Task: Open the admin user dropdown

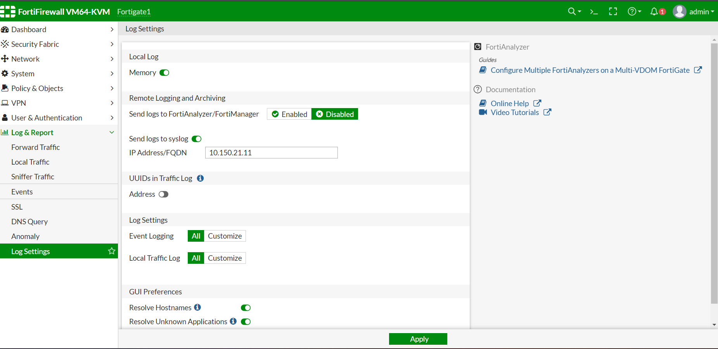Action: coord(694,12)
